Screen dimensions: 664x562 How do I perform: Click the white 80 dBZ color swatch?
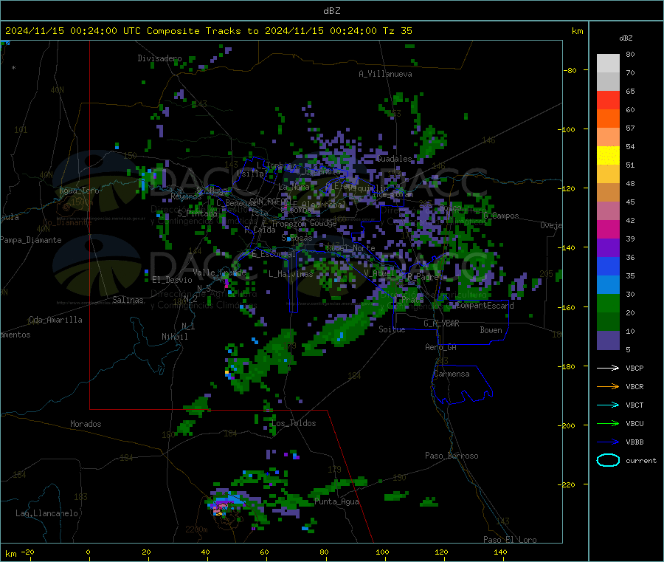click(x=608, y=64)
